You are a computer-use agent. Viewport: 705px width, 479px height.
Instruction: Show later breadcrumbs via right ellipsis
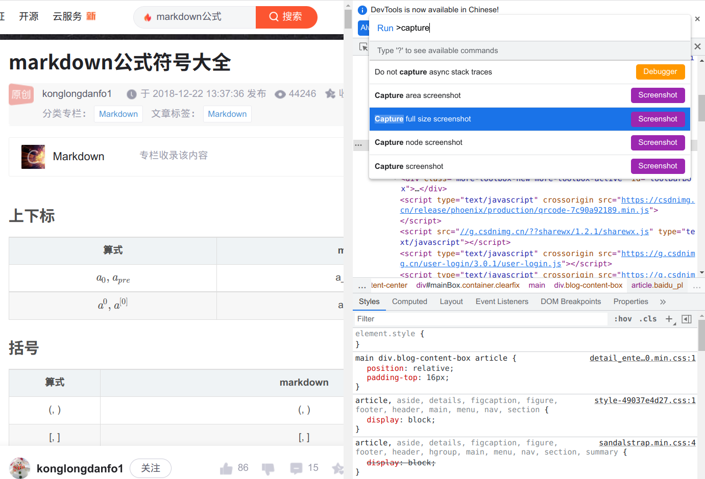(696, 286)
